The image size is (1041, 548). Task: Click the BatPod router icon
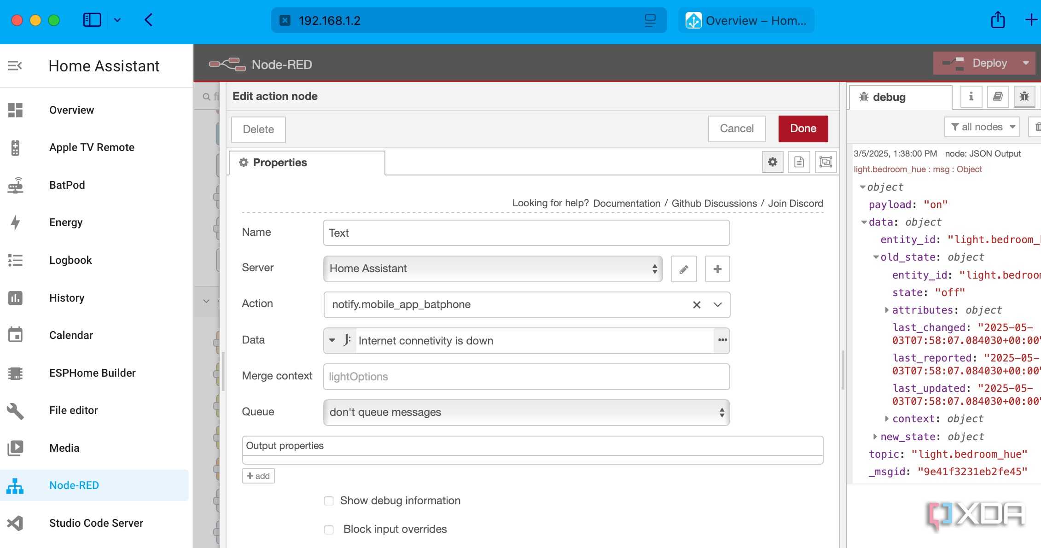15,185
